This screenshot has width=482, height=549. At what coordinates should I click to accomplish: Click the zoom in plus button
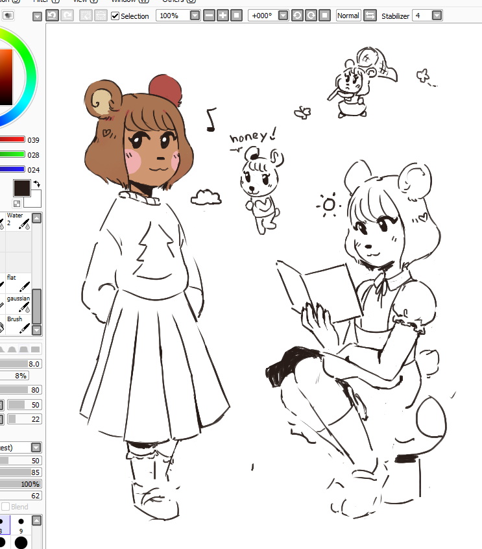point(223,16)
